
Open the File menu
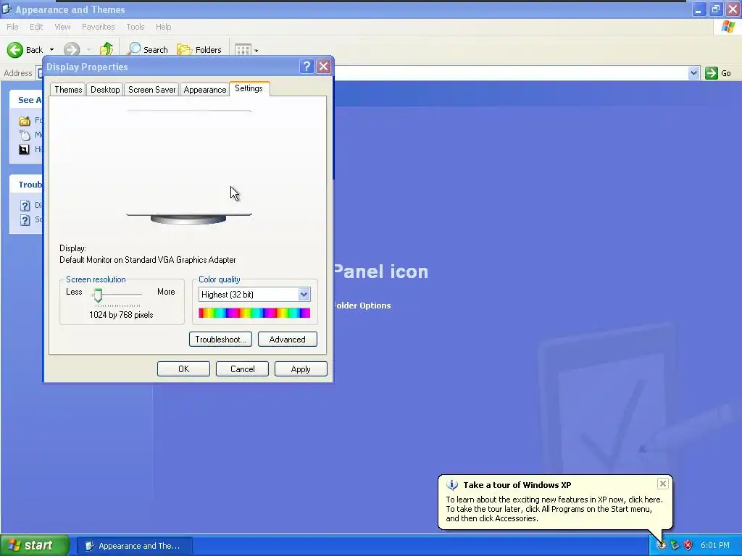tap(13, 27)
